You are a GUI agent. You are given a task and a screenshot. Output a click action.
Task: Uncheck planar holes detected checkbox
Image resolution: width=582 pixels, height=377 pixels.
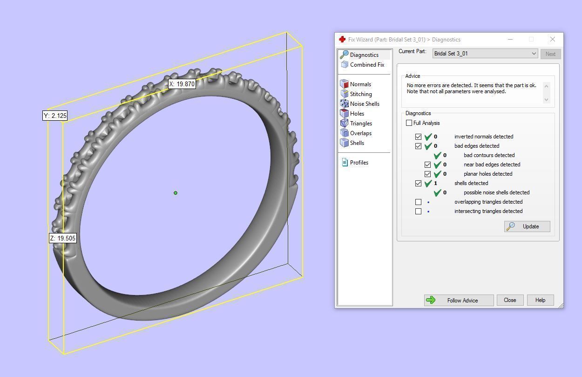[427, 174]
